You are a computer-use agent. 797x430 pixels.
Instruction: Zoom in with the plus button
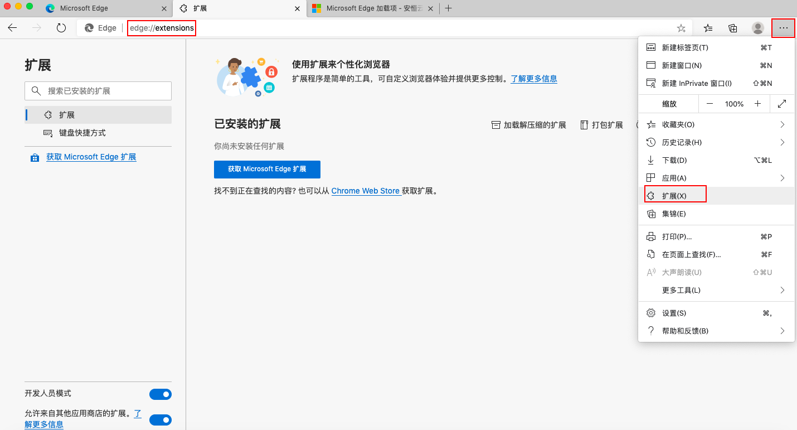point(757,104)
